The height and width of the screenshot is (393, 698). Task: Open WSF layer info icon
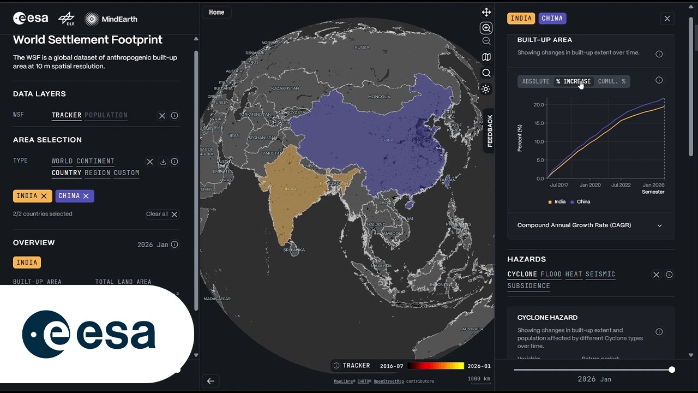click(x=174, y=116)
